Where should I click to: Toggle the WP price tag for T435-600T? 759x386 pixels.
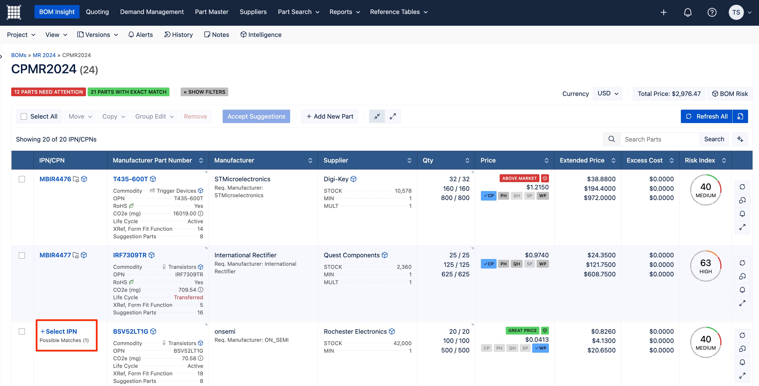[543, 196]
